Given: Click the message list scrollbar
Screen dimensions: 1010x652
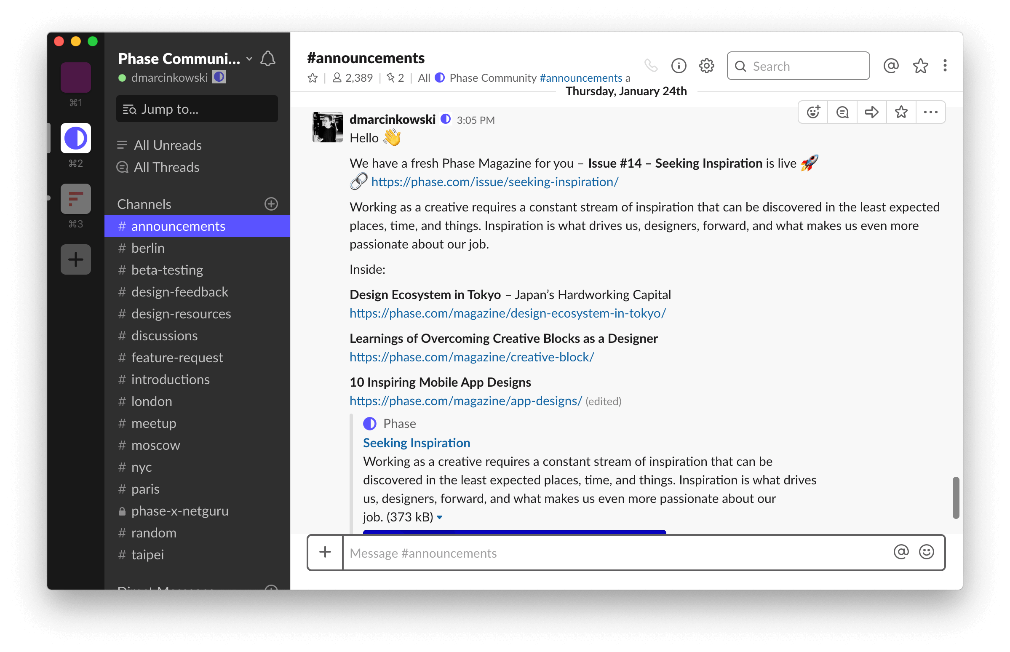Looking at the screenshot, I should 955,497.
